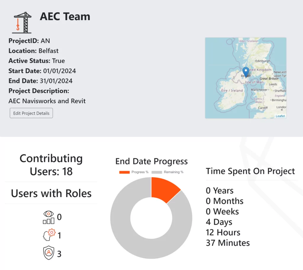Click the crane logo icon

(x=22, y=23)
